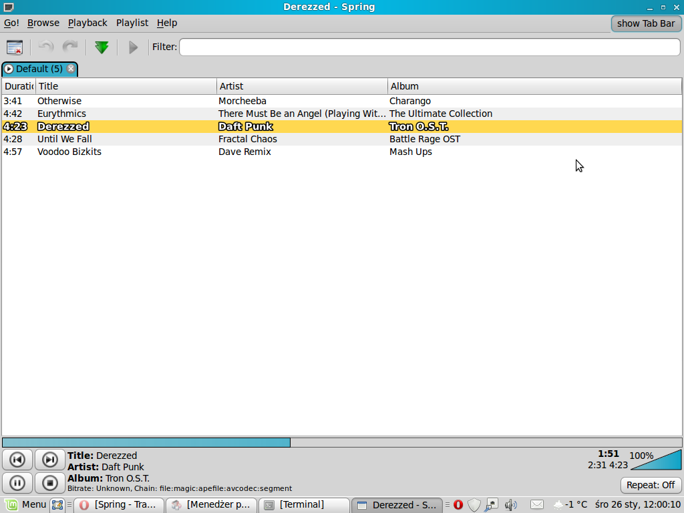Select the Voodoo Bizkits track
684x513 pixels.
(x=342, y=152)
